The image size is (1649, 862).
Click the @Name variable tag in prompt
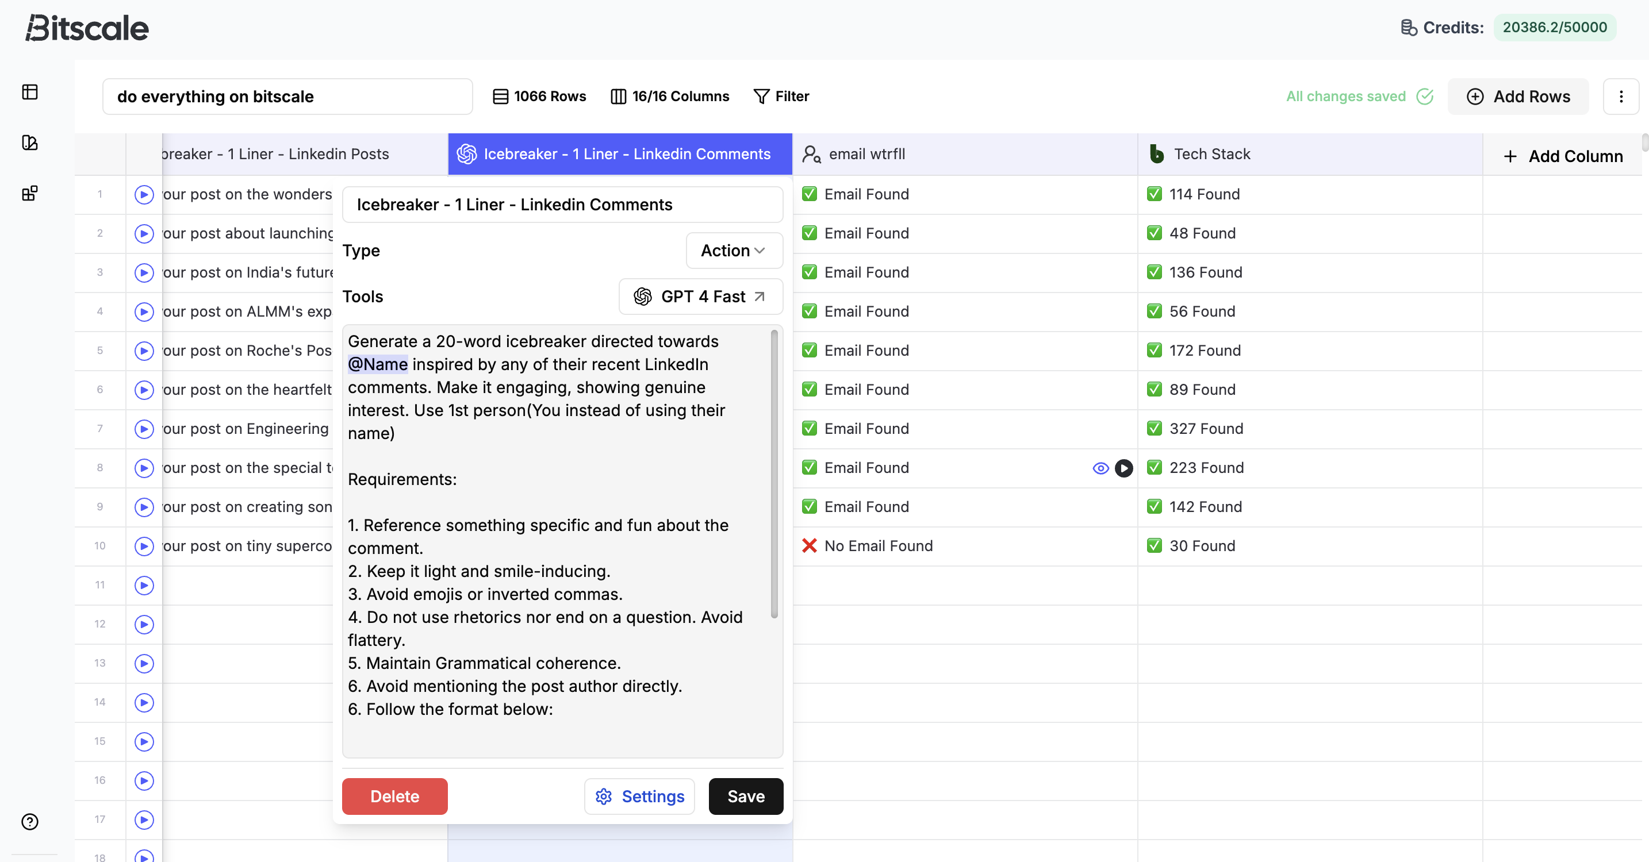pyautogui.click(x=378, y=365)
